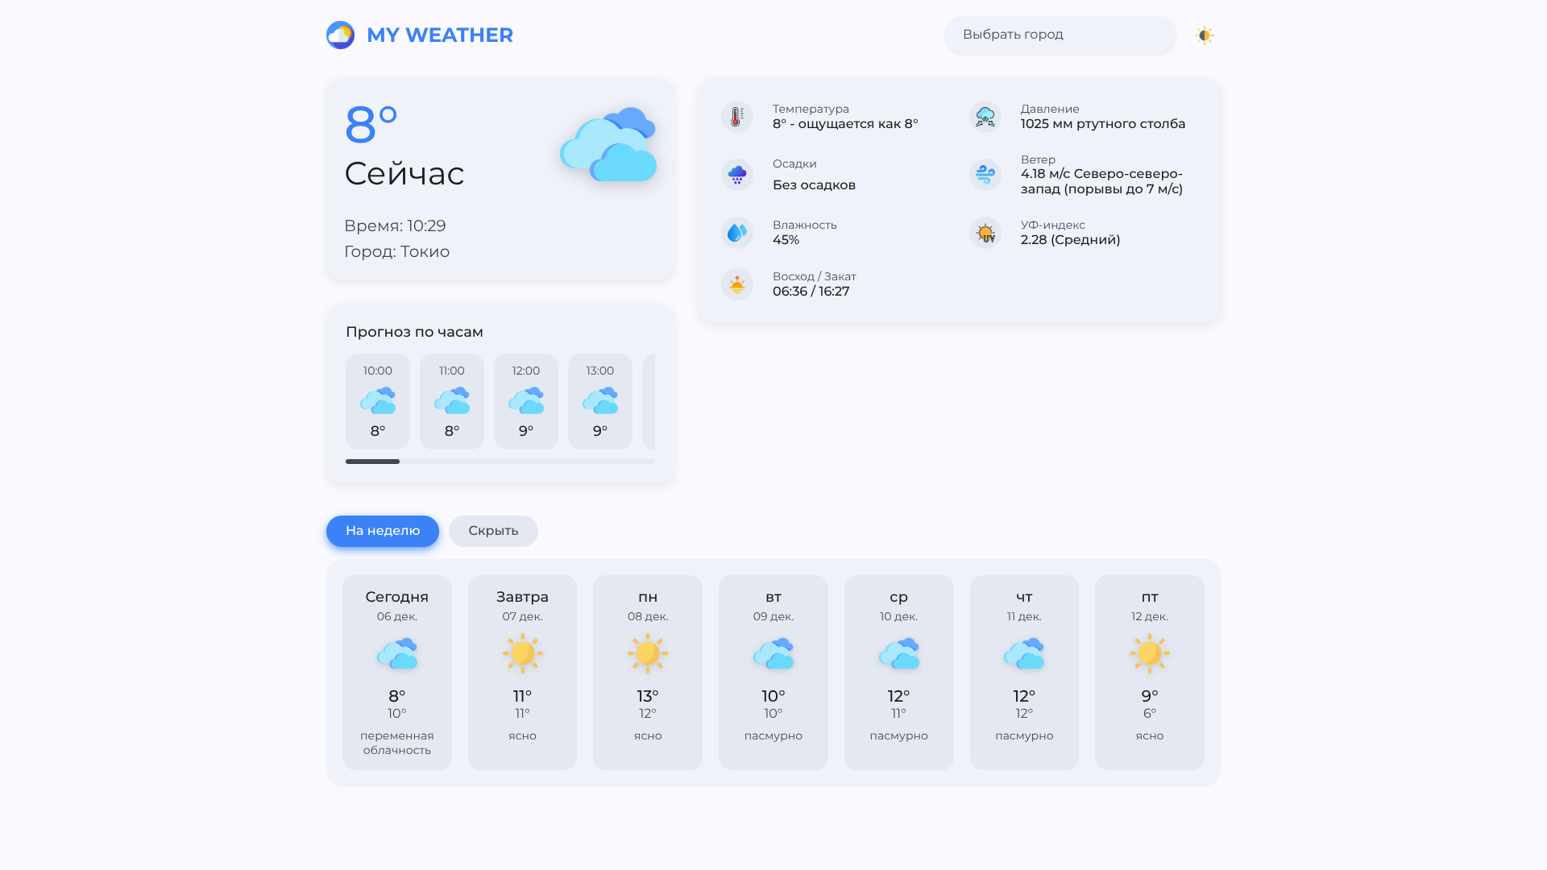Click the humidity droplet icon
This screenshot has width=1547, height=870.
click(736, 233)
